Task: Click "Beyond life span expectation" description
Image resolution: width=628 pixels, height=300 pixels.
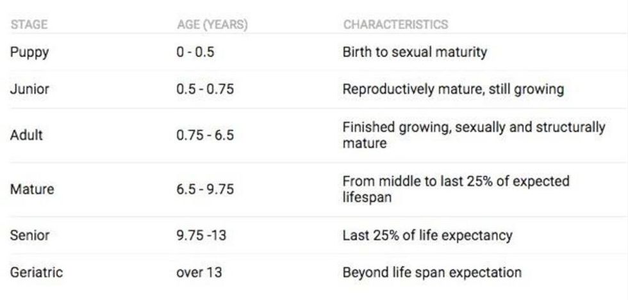Action: pos(432,272)
